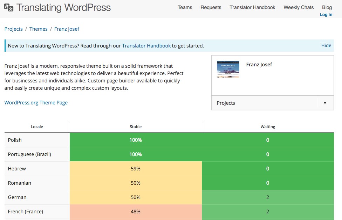
Task: Open the WordPress.org Theme Page link
Action: pyautogui.click(x=36, y=103)
